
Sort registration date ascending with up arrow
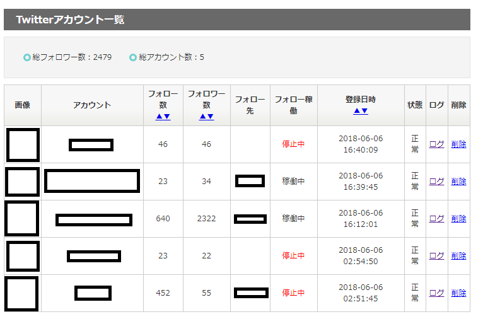(357, 111)
